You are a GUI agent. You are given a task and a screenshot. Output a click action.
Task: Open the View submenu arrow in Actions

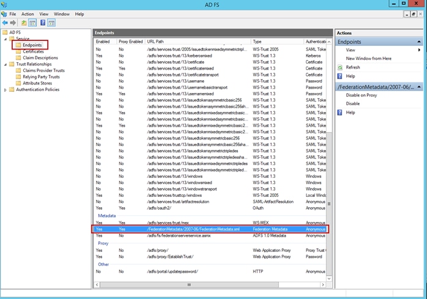pos(419,50)
